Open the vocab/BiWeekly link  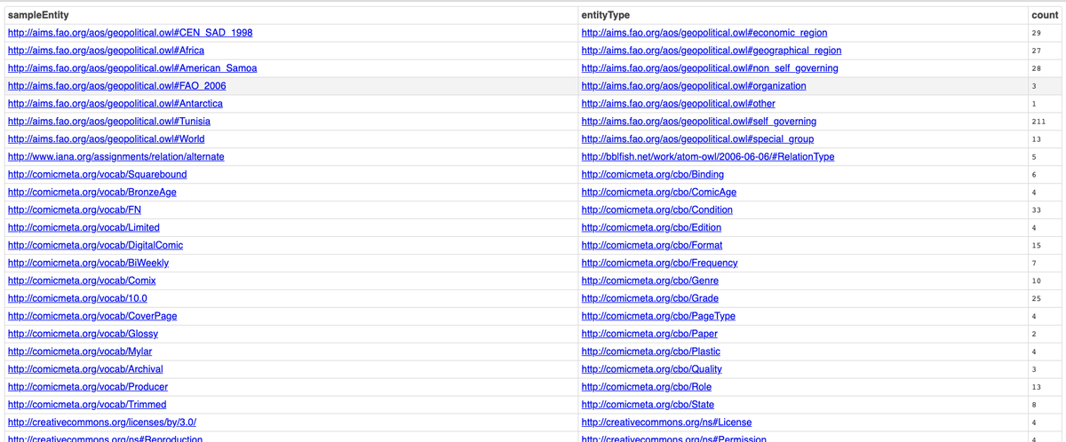[88, 264]
